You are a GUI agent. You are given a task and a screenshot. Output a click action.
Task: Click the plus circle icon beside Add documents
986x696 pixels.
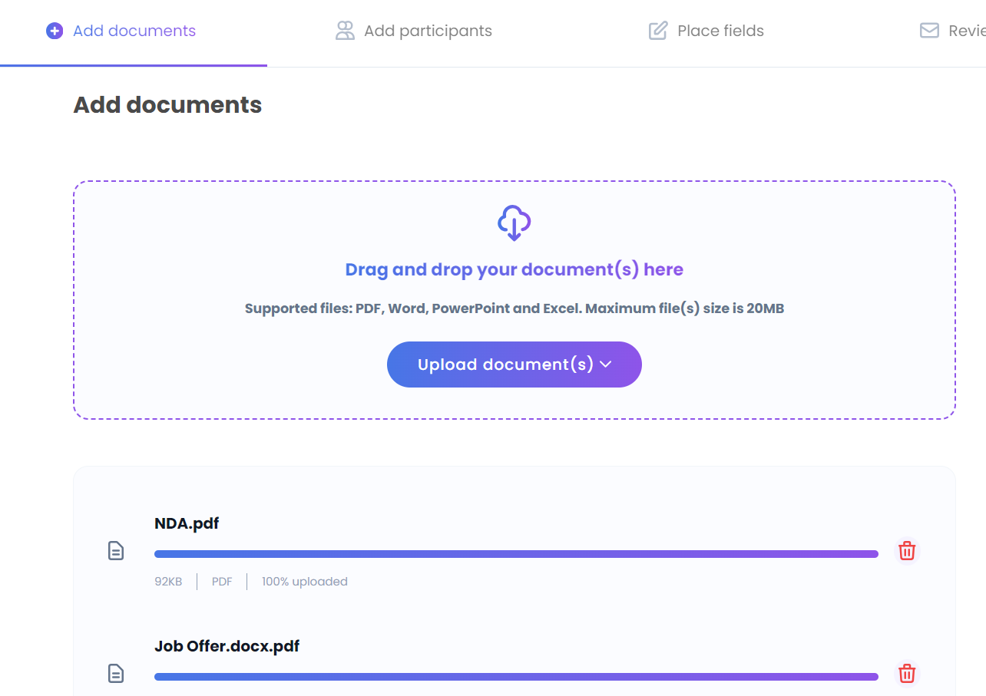(x=55, y=31)
